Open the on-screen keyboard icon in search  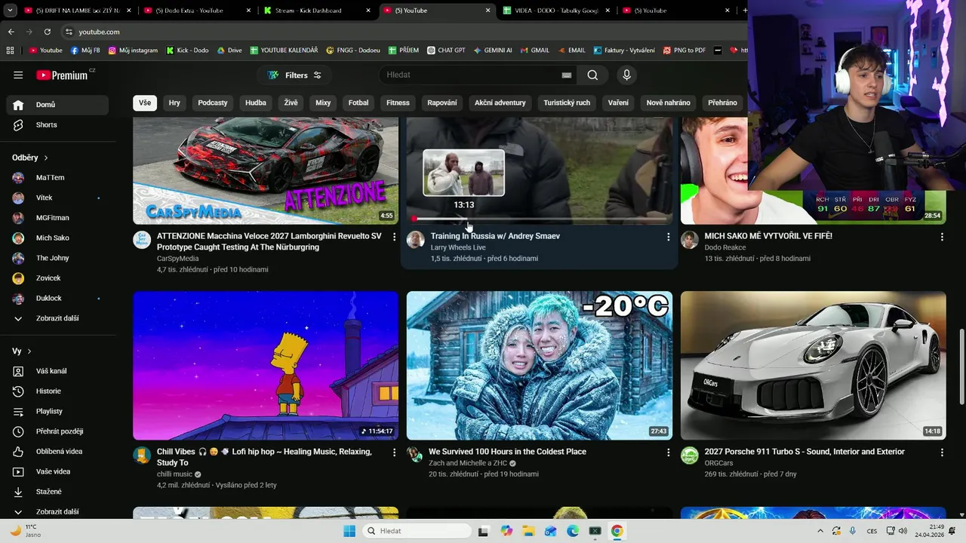pos(567,75)
